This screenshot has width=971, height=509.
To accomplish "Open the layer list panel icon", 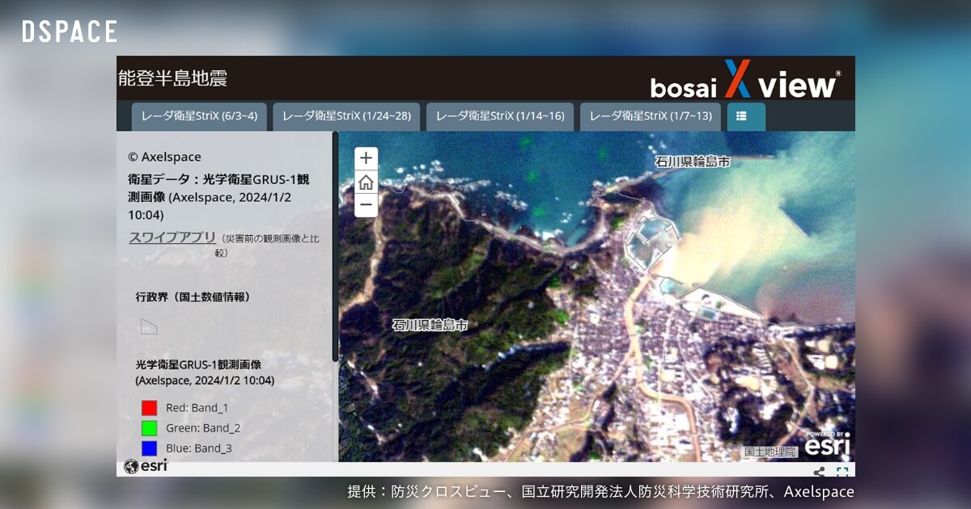I will coord(744,116).
